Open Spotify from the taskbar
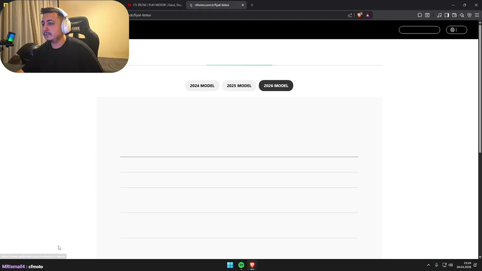 pyautogui.click(x=241, y=265)
